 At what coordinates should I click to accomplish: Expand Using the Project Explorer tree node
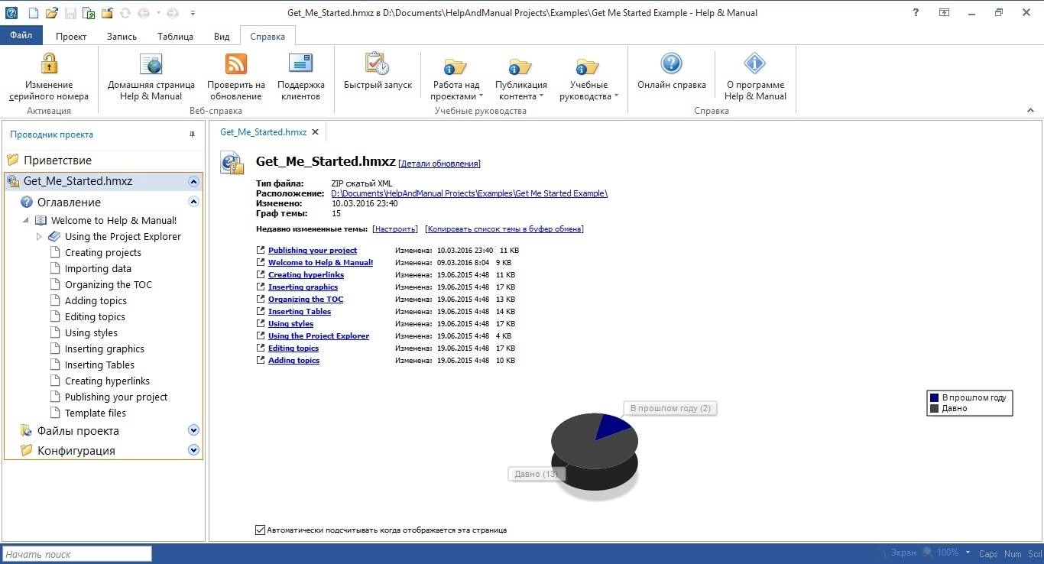40,237
